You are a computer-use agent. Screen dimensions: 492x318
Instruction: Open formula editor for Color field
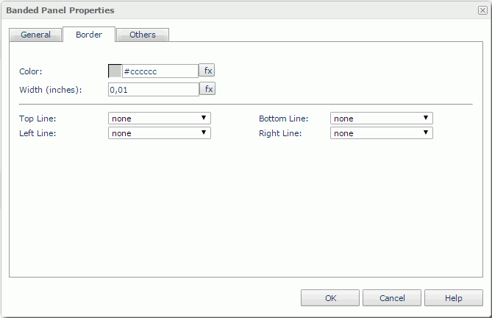coord(207,71)
